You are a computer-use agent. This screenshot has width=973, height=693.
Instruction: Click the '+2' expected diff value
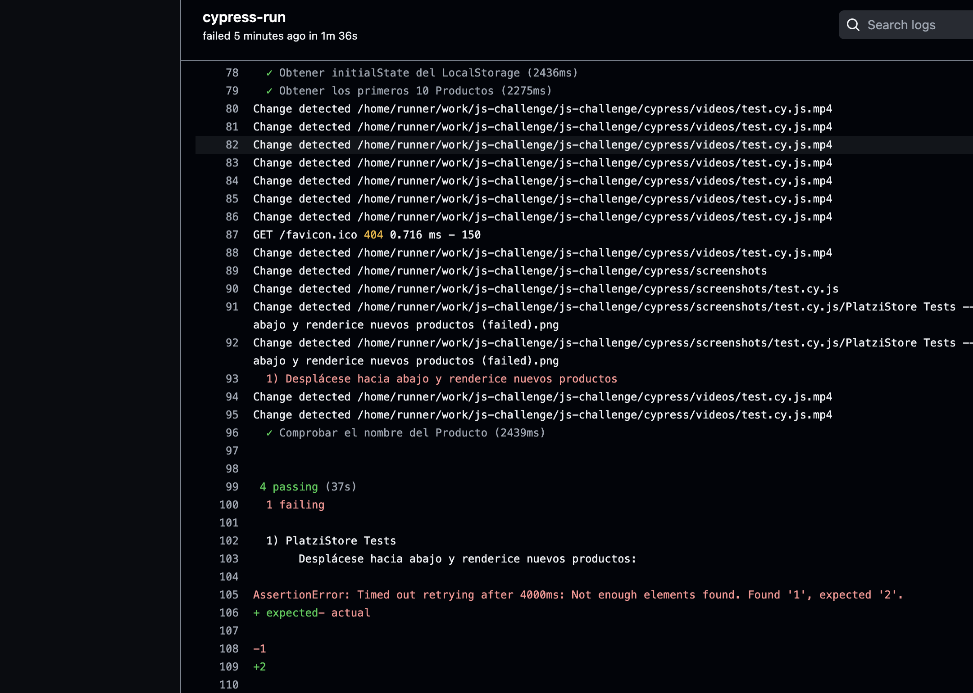click(x=259, y=667)
